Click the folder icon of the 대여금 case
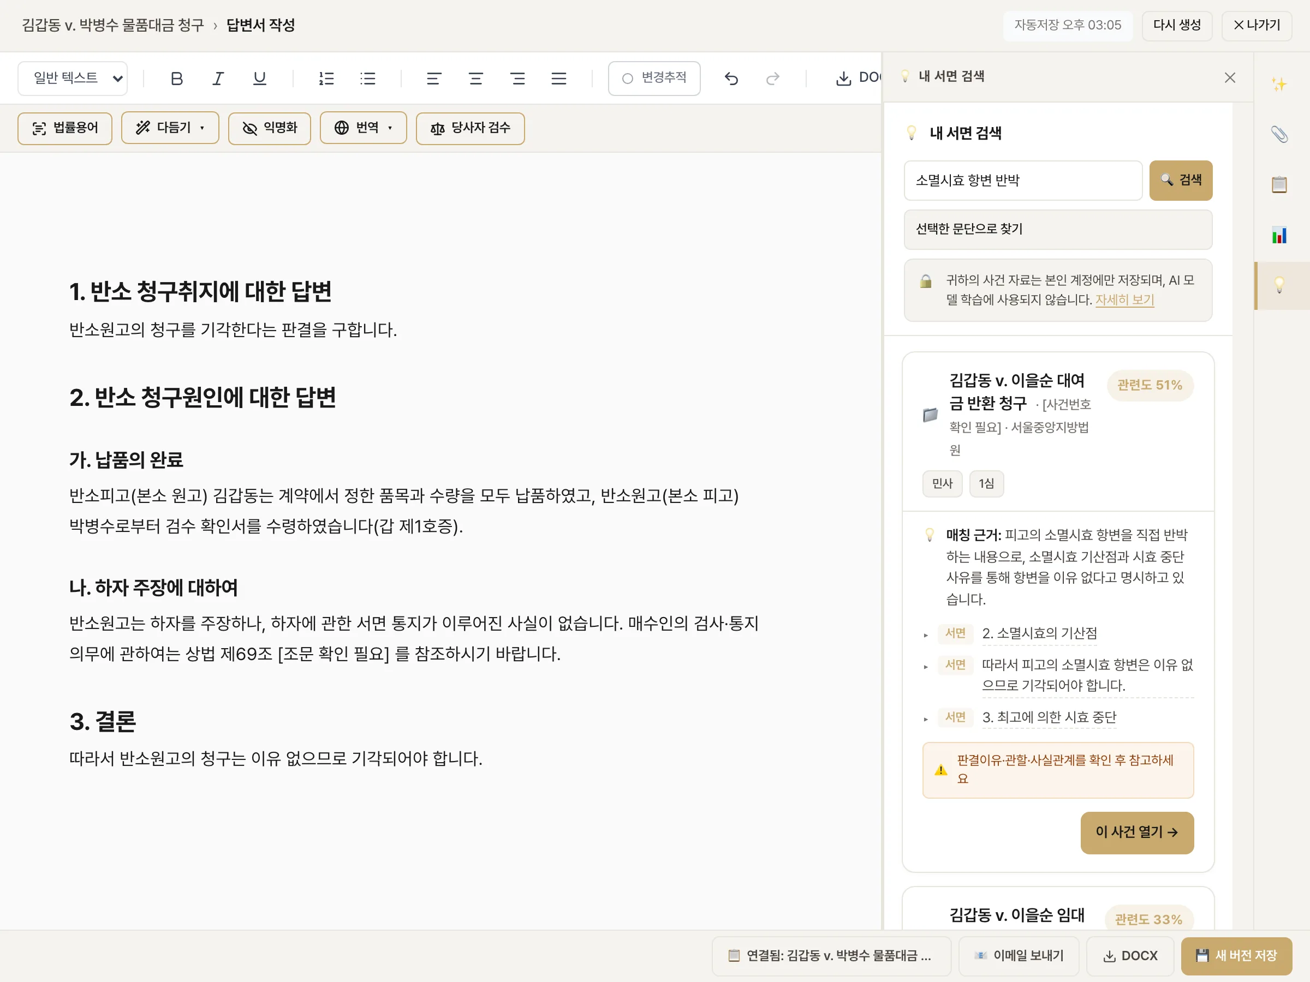This screenshot has width=1310, height=982. [931, 415]
